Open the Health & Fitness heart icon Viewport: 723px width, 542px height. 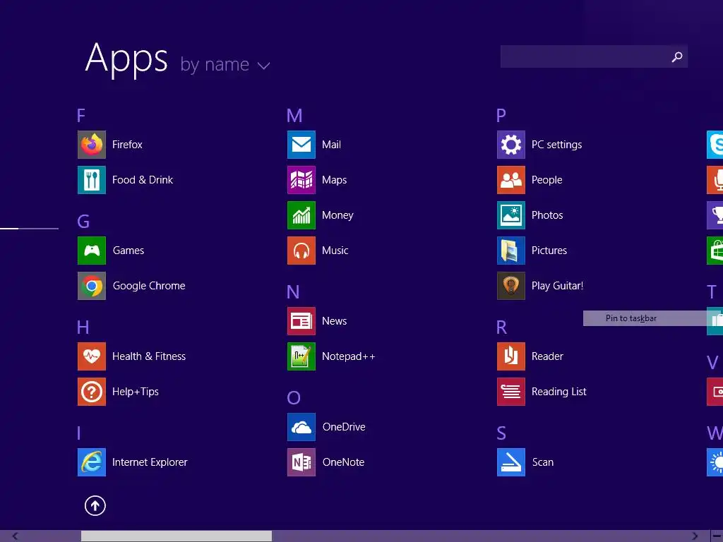tap(91, 356)
